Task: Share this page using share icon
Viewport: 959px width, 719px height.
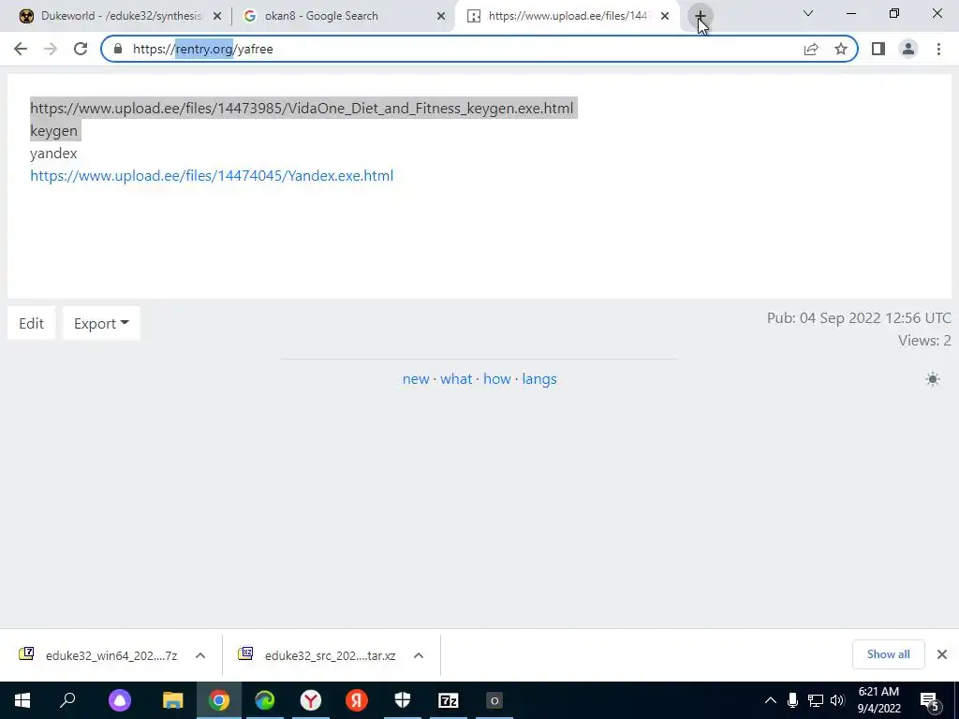Action: (811, 49)
